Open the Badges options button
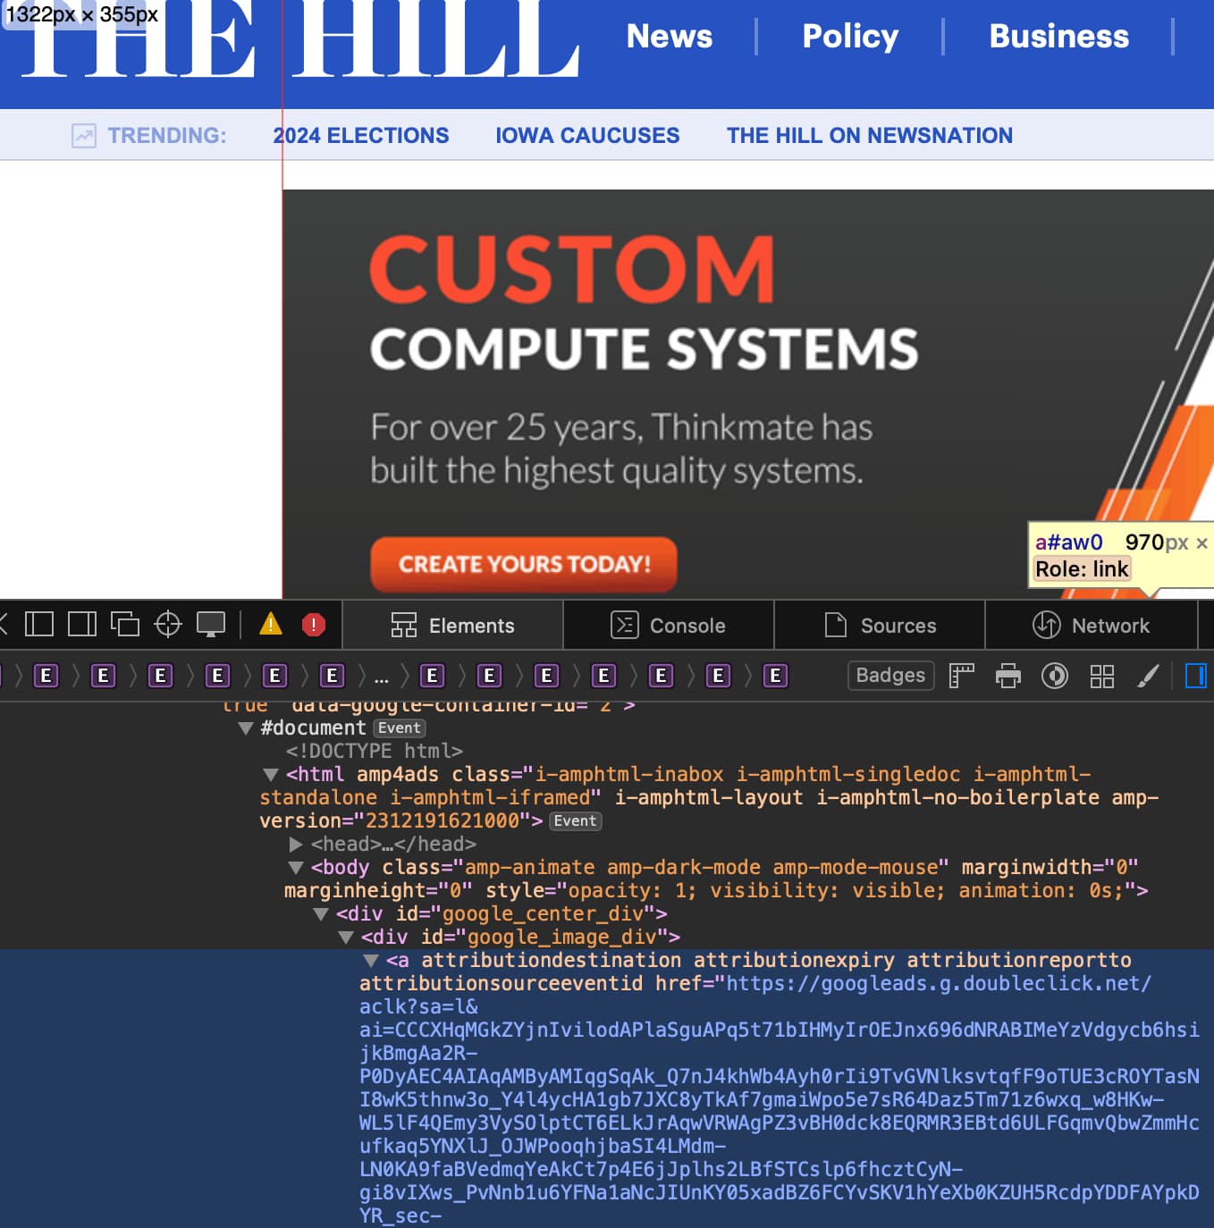This screenshot has width=1214, height=1228. [x=890, y=676]
